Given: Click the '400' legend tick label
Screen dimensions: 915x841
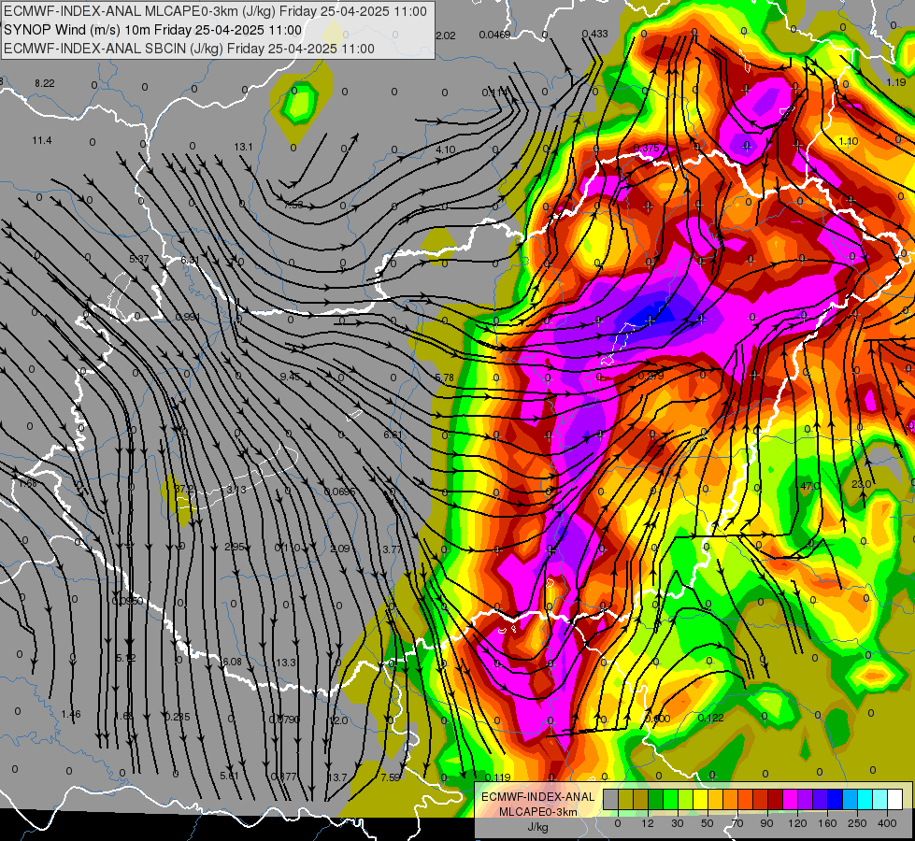Looking at the screenshot, I should point(887,823).
